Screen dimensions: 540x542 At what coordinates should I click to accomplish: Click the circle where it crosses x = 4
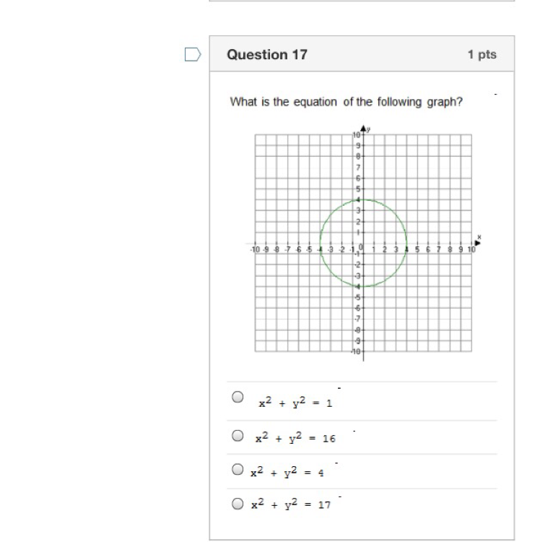(406, 244)
